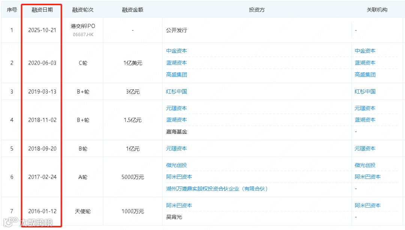Click the 嘉海基金 investor text
405x230 pixels.
point(176,132)
